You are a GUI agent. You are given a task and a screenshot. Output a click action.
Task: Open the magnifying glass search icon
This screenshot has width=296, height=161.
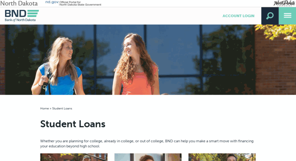pos(270,16)
